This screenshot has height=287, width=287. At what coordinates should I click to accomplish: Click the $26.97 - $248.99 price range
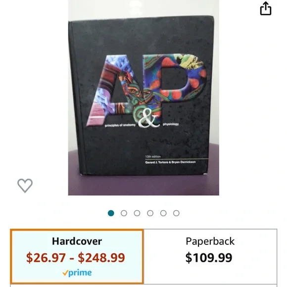coord(76,258)
